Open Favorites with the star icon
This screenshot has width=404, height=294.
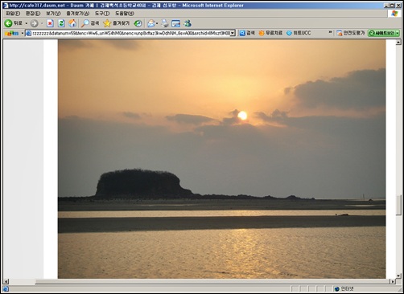pos(116,23)
